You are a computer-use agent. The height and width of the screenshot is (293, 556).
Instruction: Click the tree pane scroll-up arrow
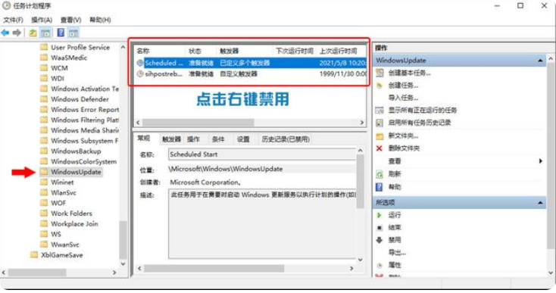pyautogui.click(x=123, y=47)
